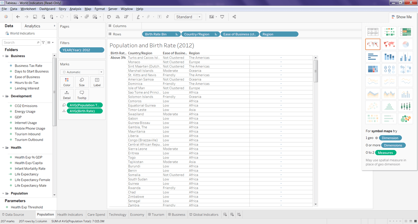Collapse the Population folder
Image resolution: width=418 pixels, height=224 pixels.
point(3,193)
